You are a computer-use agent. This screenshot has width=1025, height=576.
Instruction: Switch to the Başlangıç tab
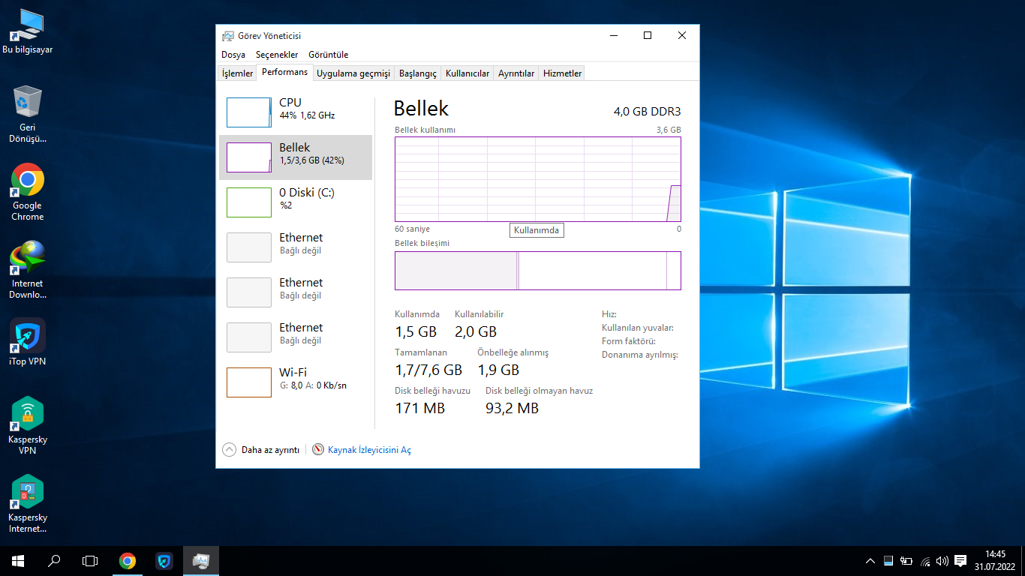(418, 73)
